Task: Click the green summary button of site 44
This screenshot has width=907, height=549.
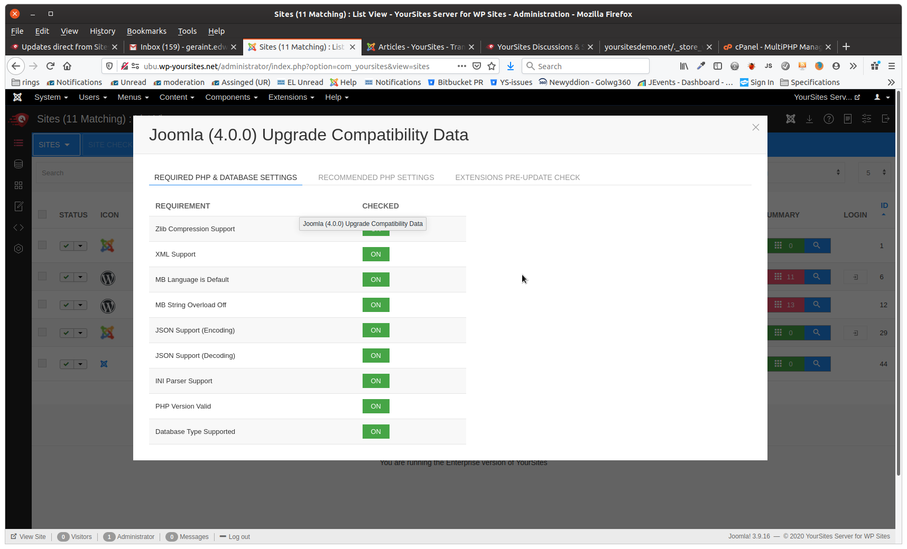Action: point(785,364)
